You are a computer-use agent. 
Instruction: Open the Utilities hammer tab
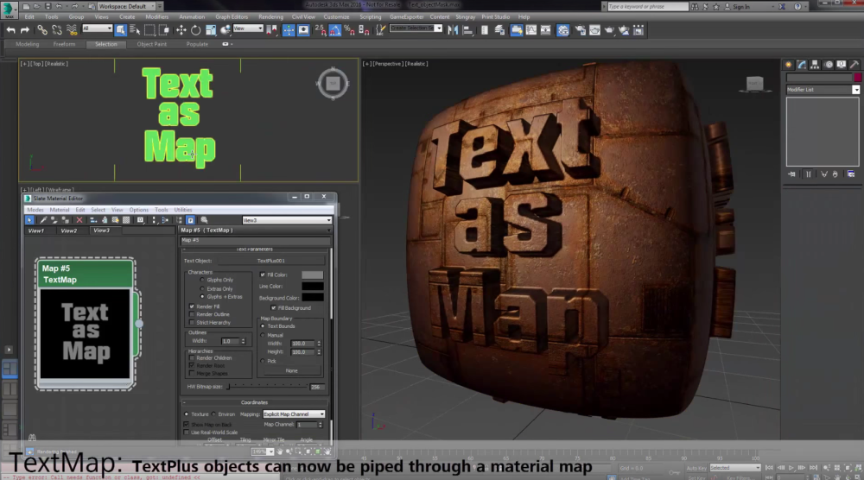854,65
